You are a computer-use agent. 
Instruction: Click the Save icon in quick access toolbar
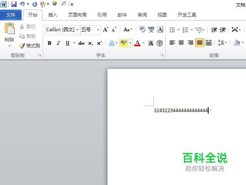click(x=14, y=4)
